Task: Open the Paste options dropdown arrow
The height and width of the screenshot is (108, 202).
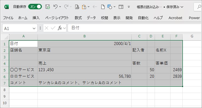Action: click(x=88, y=7)
